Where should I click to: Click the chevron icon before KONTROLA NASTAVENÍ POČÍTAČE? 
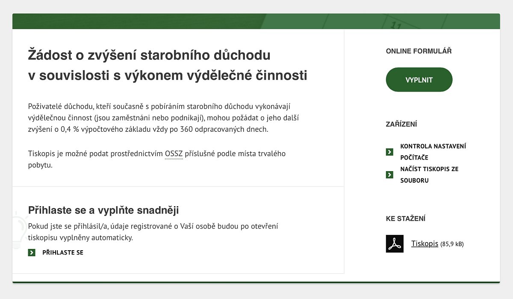click(x=389, y=151)
